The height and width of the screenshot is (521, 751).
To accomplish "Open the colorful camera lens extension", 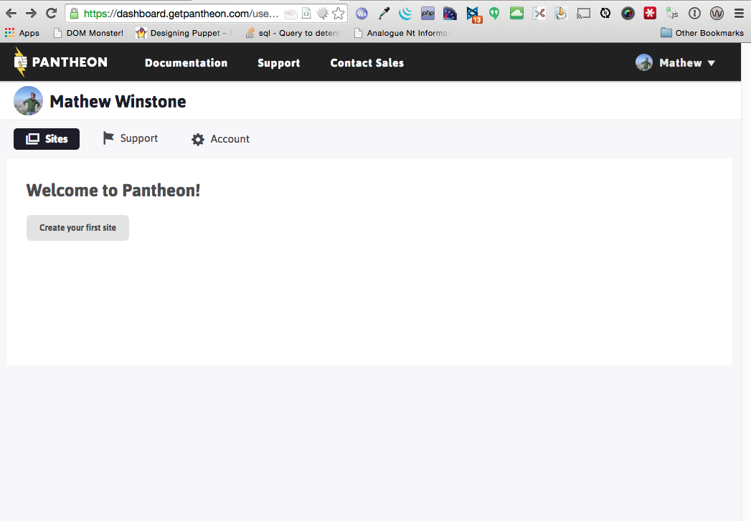I will (x=628, y=14).
